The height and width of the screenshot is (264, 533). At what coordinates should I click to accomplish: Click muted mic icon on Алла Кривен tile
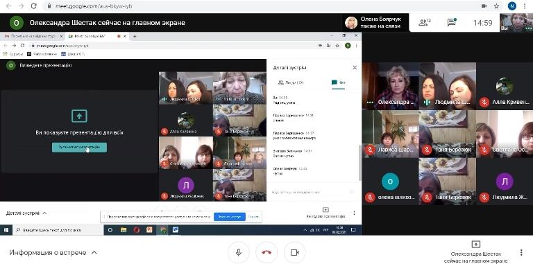coord(484,102)
